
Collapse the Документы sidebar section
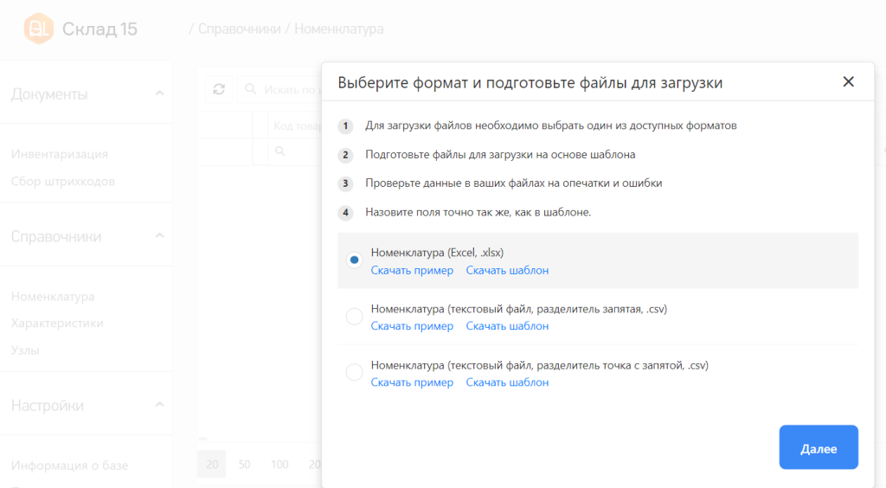(159, 93)
